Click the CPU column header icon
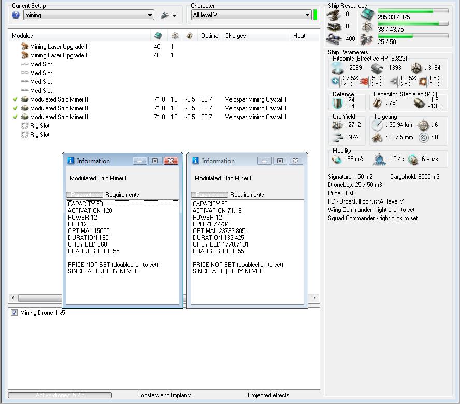460x404 pixels. 157,36
